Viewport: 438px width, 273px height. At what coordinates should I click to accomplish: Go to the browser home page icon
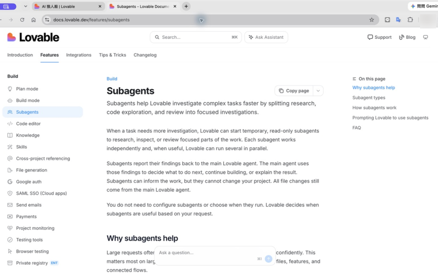coord(33,20)
